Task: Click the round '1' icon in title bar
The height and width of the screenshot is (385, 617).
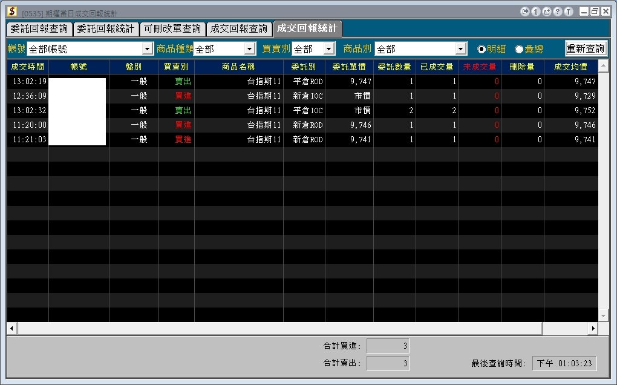Action: point(535,12)
